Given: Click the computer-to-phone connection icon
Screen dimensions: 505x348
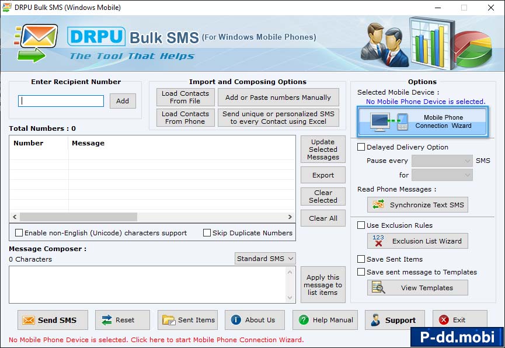Looking at the screenshot, I should [389, 122].
